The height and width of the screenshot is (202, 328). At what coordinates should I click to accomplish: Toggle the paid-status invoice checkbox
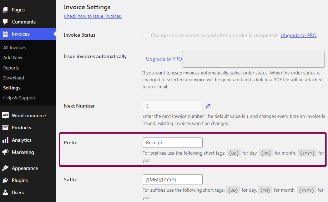click(145, 35)
